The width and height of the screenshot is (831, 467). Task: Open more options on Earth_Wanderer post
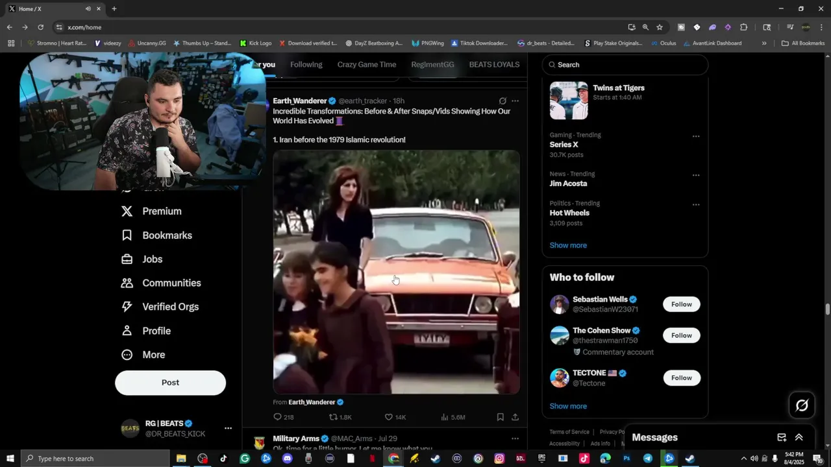[515, 101]
